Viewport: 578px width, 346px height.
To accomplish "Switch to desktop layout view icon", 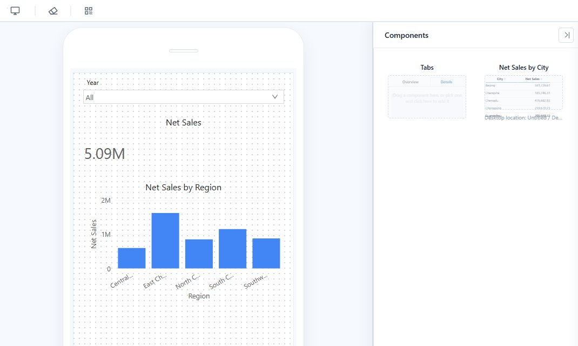I will point(15,11).
